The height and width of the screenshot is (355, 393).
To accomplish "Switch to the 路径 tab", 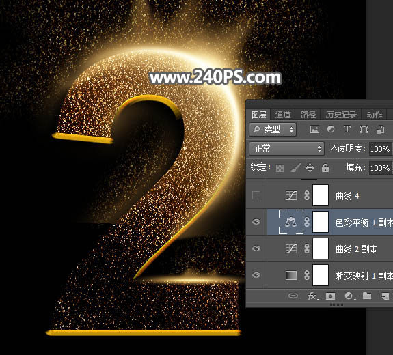I will pos(308,115).
